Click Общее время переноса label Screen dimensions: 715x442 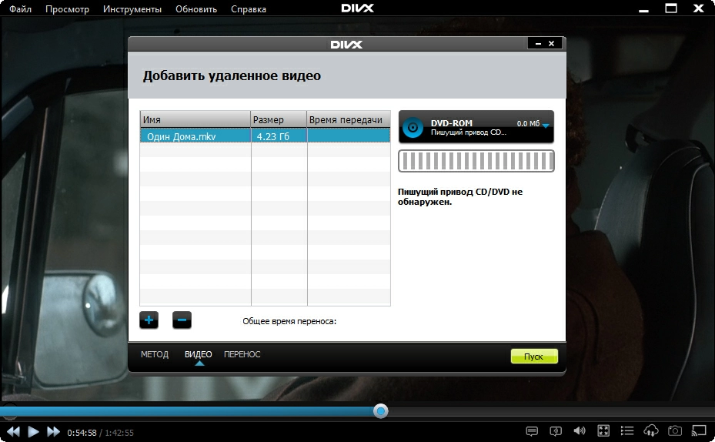(289, 321)
